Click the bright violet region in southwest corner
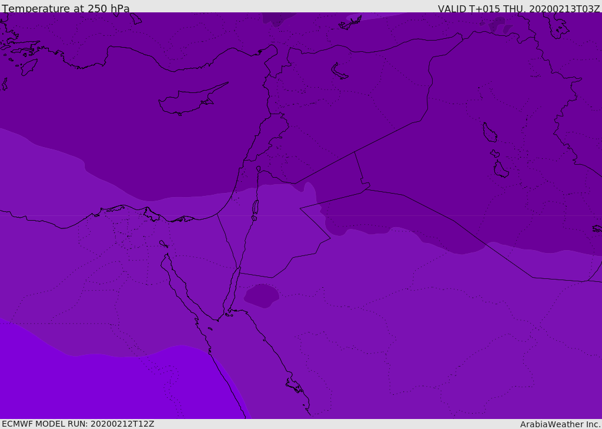Screen dimensions: 602x429 (x=88, y=388)
